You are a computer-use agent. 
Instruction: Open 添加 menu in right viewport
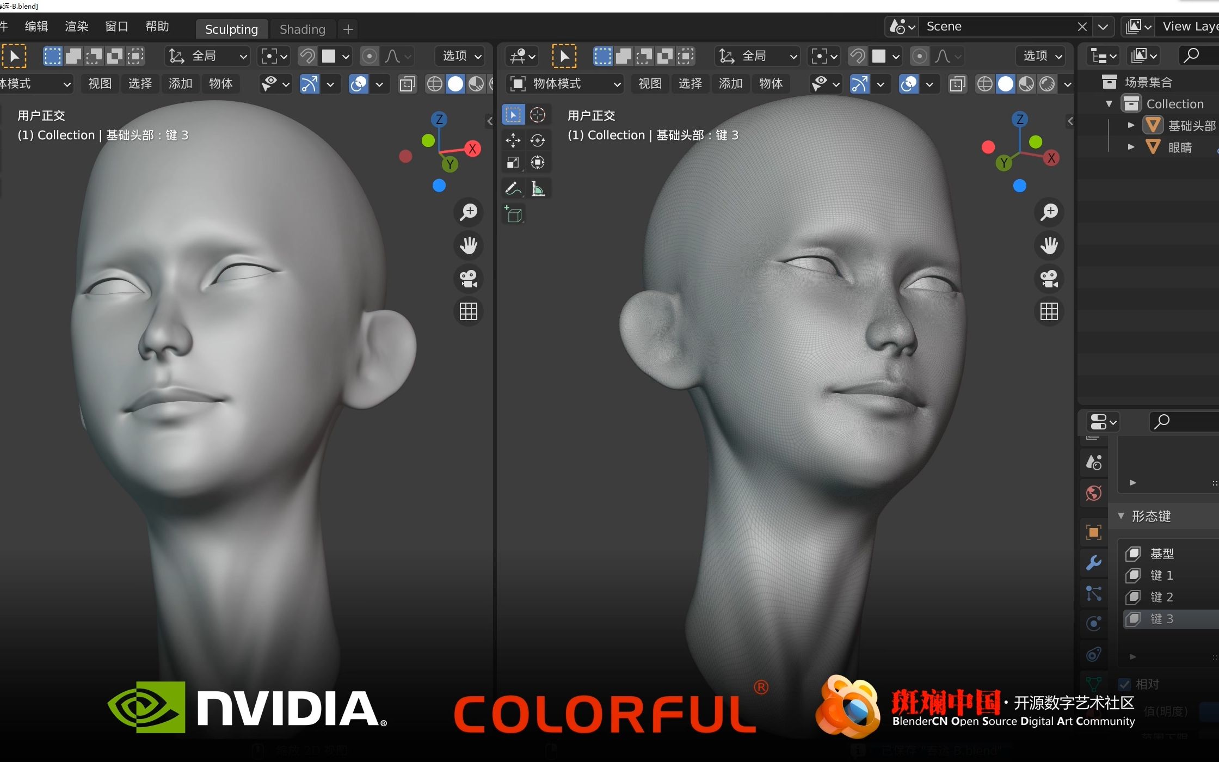(730, 84)
